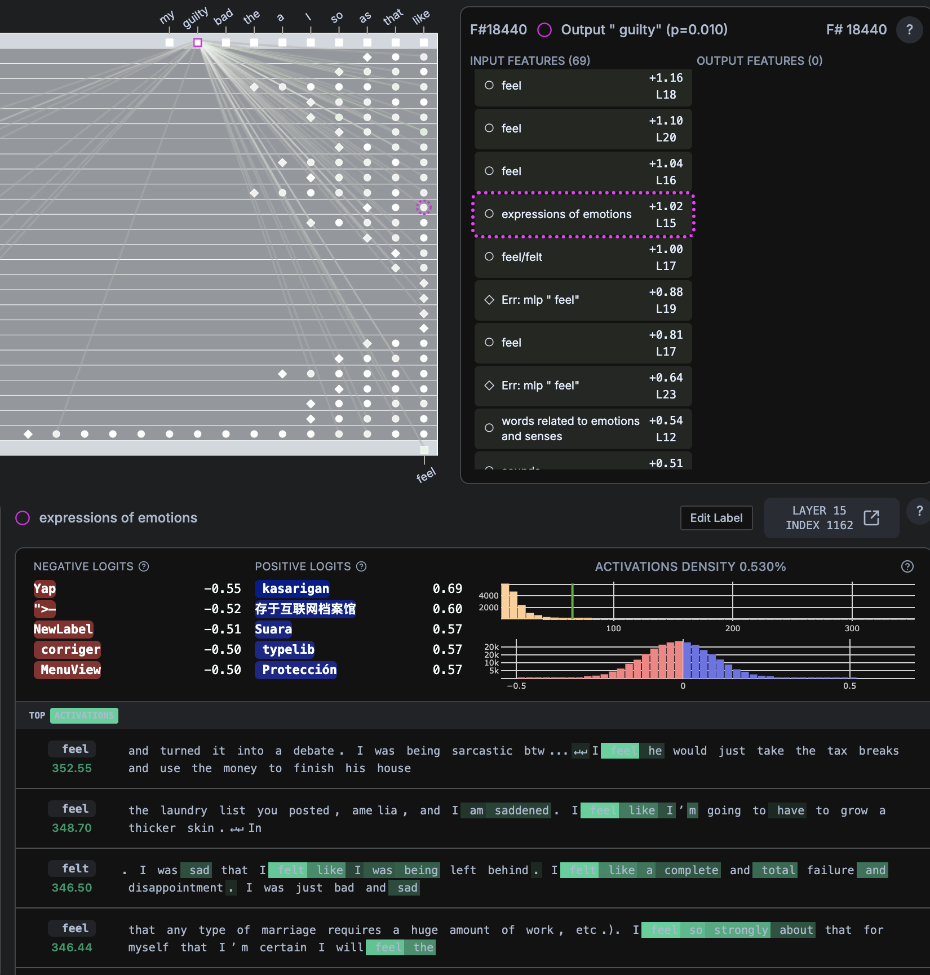
Task: Click the Edit Label button
Action: pos(716,518)
